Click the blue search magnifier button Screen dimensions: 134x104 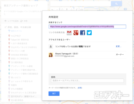[116, 4]
